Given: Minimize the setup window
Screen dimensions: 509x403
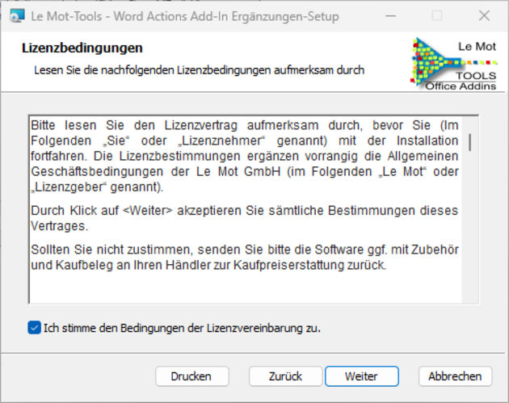Looking at the screenshot, I should pyautogui.click(x=391, y=16).
